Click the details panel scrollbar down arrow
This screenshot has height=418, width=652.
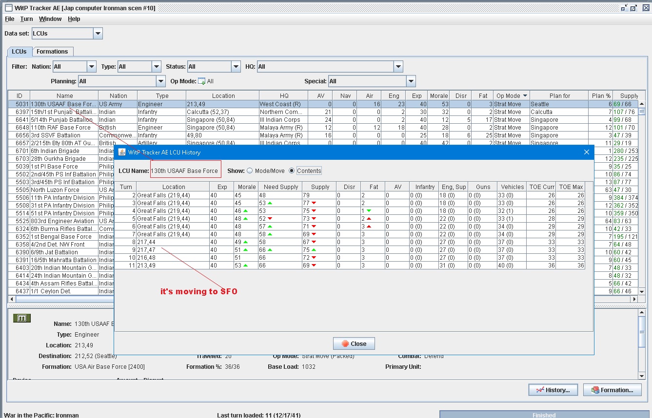click(x=642, y=375)
